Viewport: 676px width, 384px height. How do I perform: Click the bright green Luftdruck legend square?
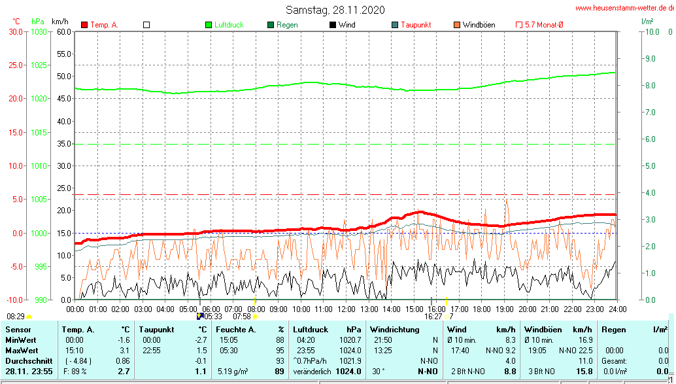pos(209,25)
